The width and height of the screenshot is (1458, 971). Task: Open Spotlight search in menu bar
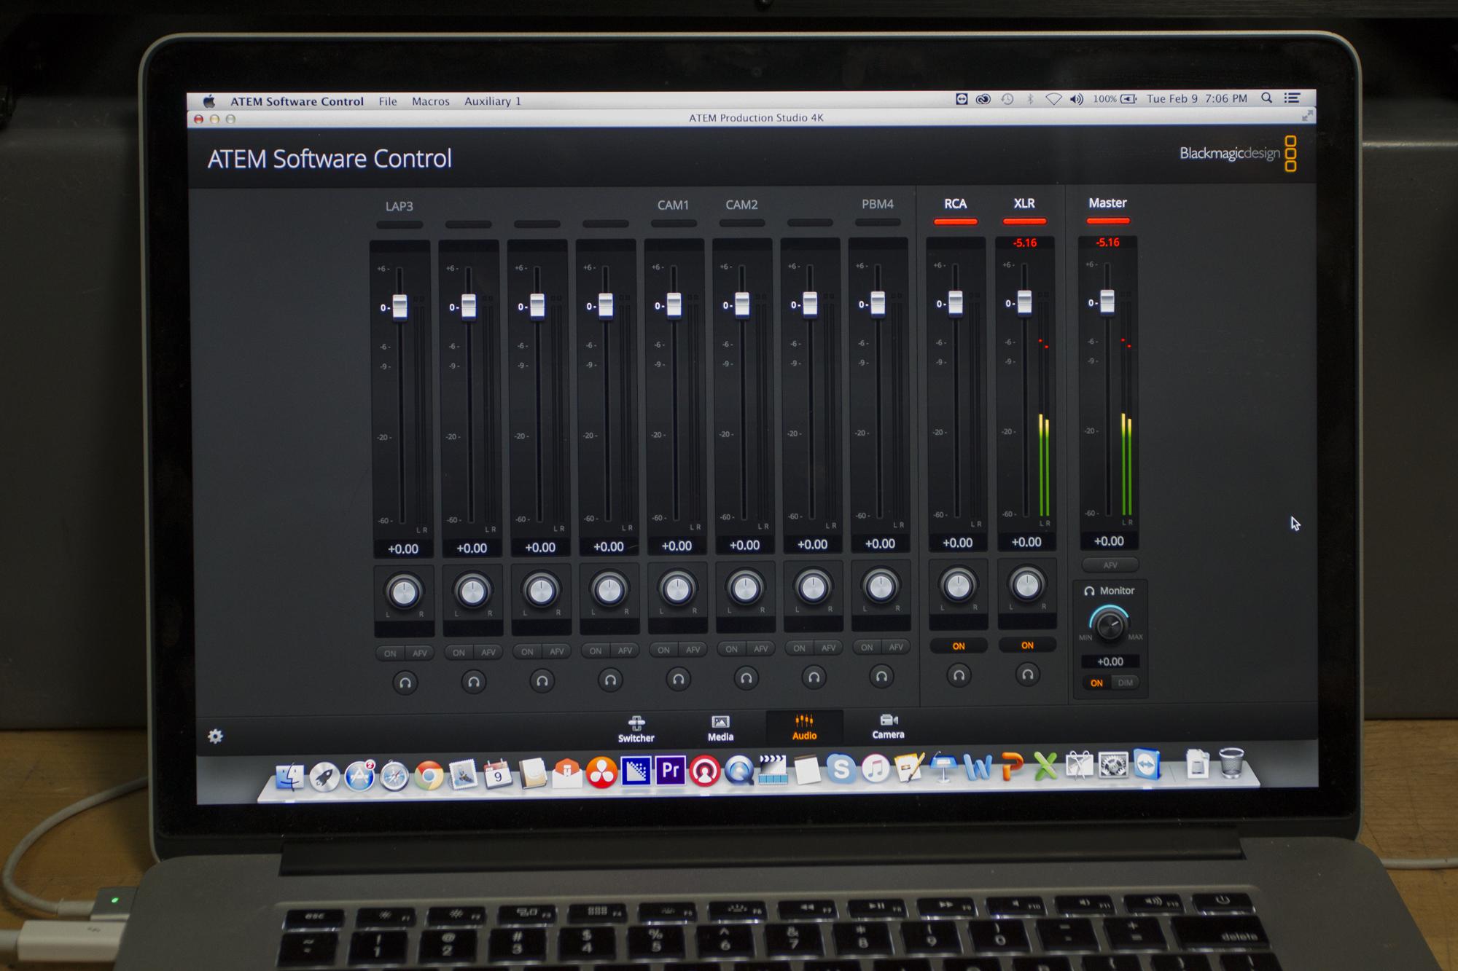[x=1267, y=98]
